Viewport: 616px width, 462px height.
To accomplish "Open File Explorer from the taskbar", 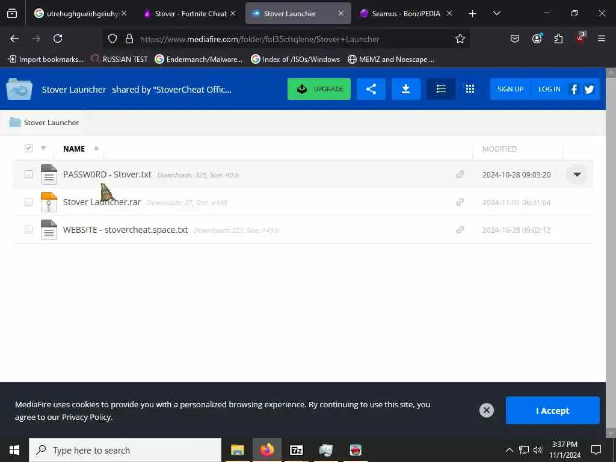I will pyautogui.click(x=237, y=450).
